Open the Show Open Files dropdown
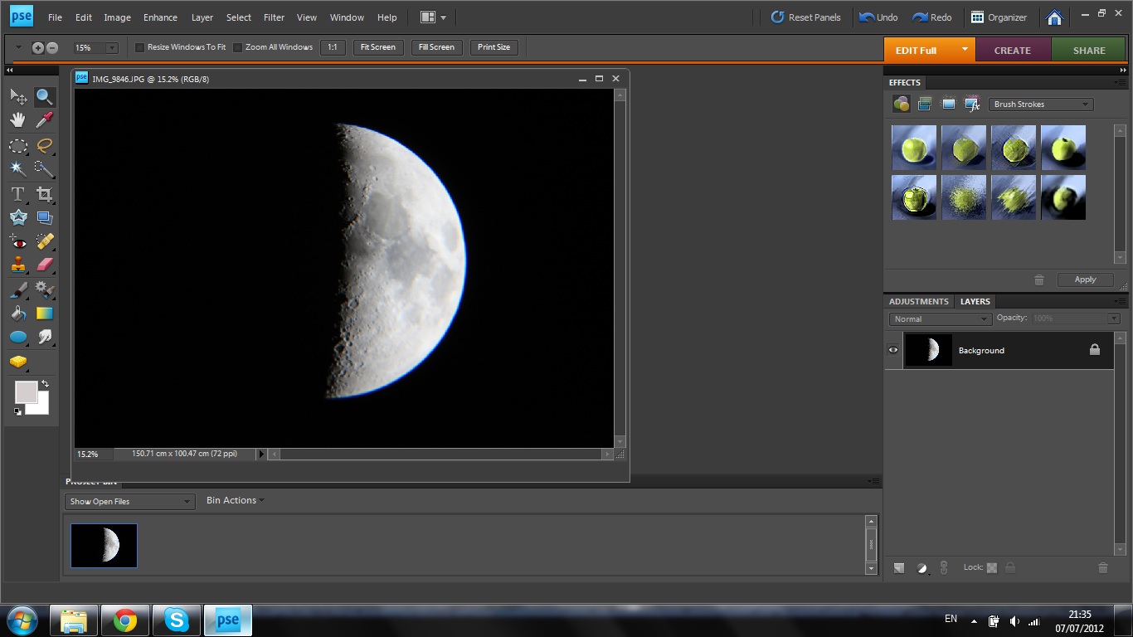This screenshot has width=1133, height=637. [129, 501]
